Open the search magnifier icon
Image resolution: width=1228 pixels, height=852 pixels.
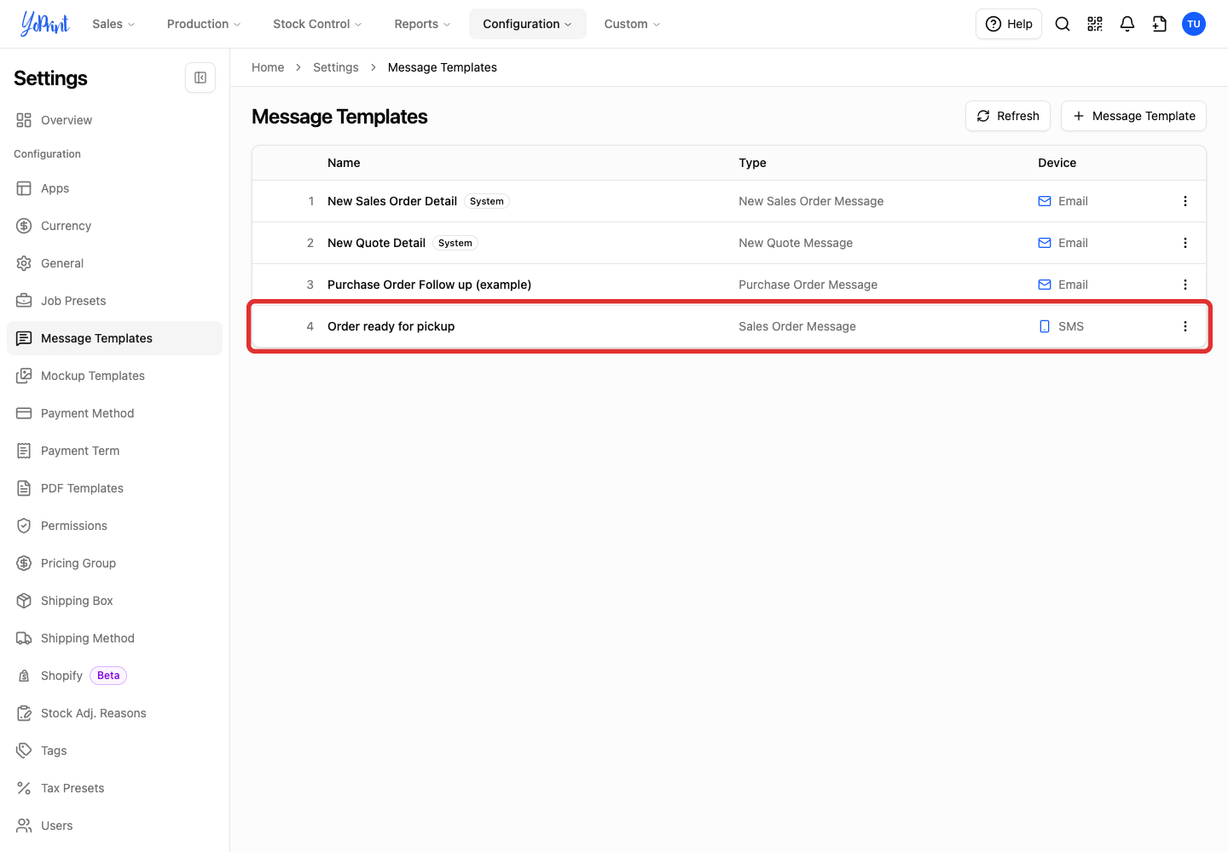1063,24
